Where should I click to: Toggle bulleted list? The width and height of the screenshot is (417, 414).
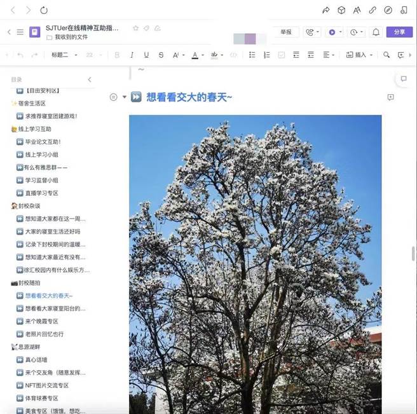(x=252, y=55)
